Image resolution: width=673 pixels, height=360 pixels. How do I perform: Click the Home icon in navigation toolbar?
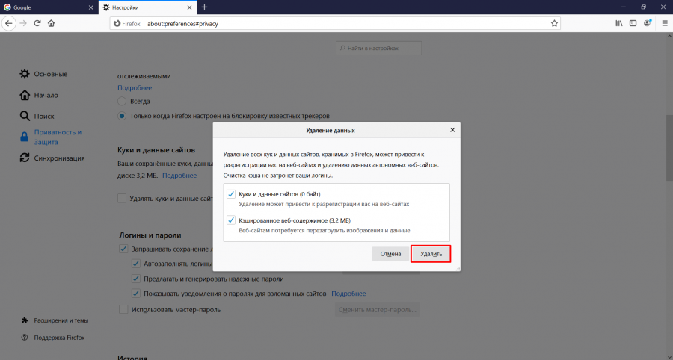51,23
